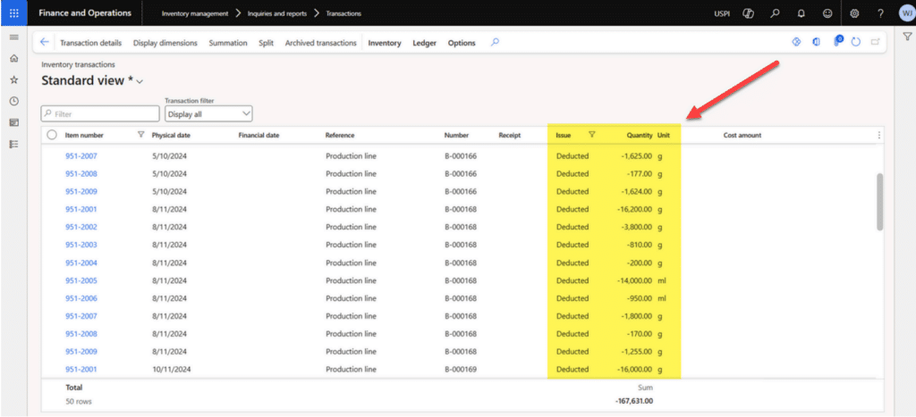Open item 951-2001 dated 10/11/2024
Screen dimensions: 916x417
tap(81, 369)
